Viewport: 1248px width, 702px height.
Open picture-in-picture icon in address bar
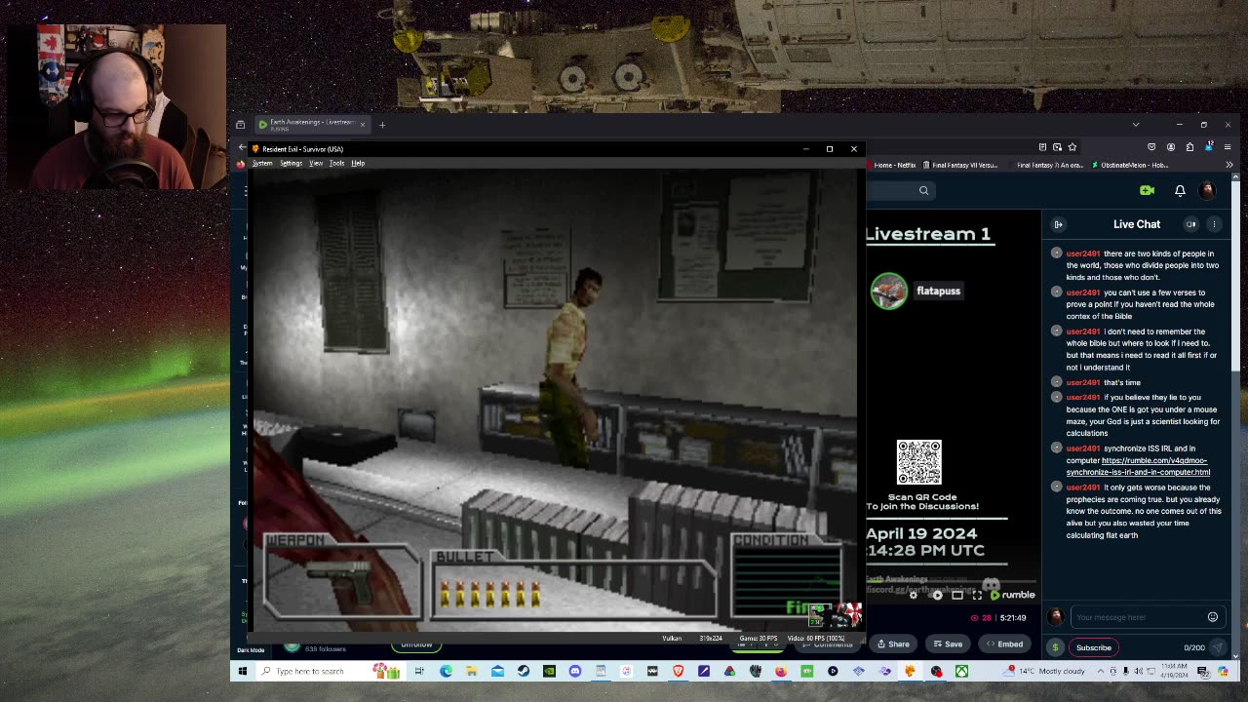tap(1057, 147)
